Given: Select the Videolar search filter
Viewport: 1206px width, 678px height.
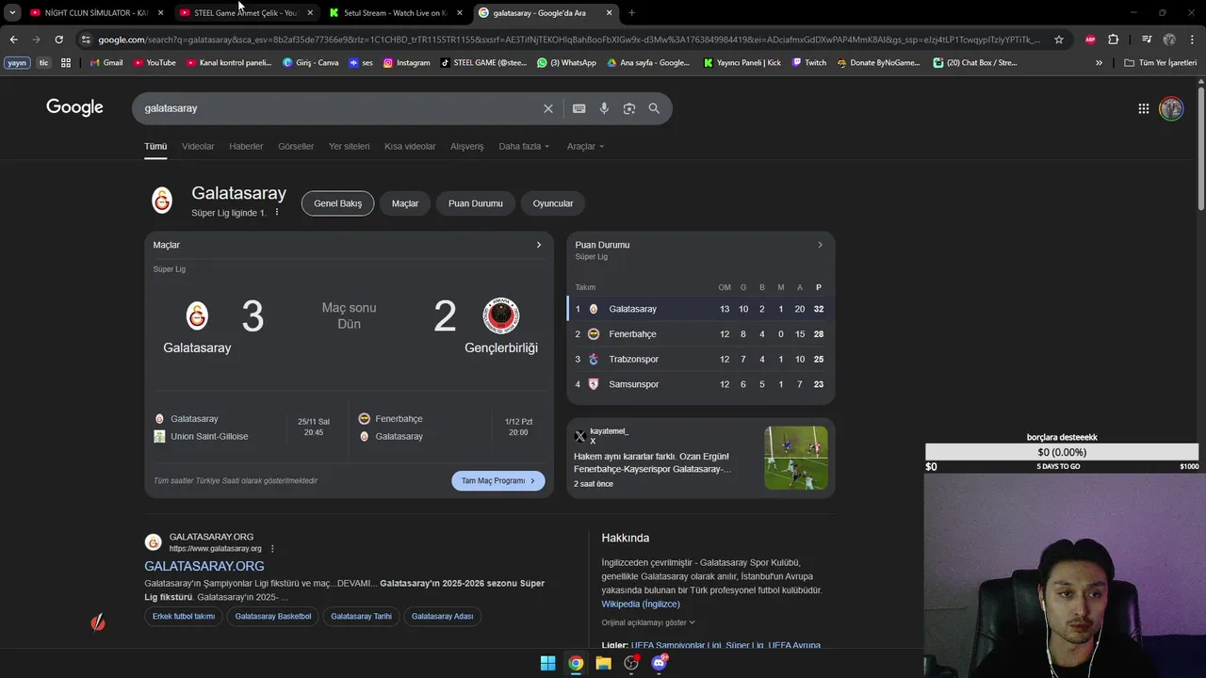Looking at the screenshot, I should (x=198, y=147).
